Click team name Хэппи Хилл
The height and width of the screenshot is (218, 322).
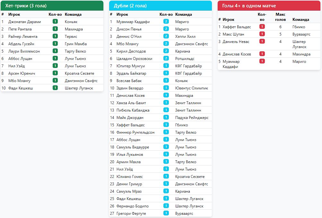click(x=185, y=37)
